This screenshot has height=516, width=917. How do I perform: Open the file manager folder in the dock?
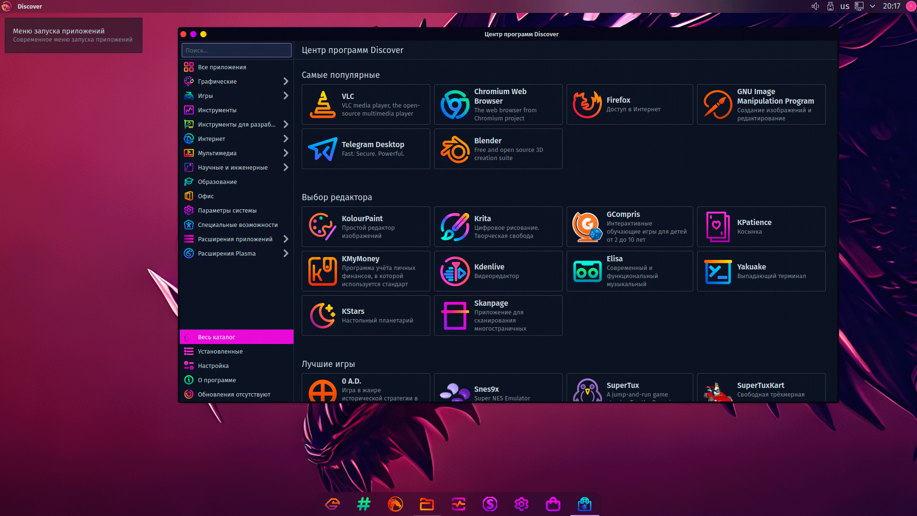coord(427,504)
